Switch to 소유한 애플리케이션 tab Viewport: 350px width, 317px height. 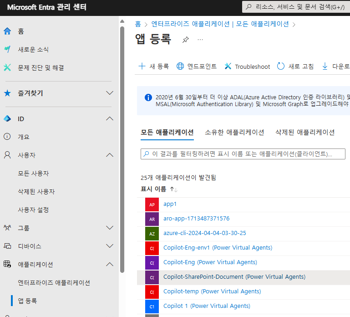(x=234, y=133)
